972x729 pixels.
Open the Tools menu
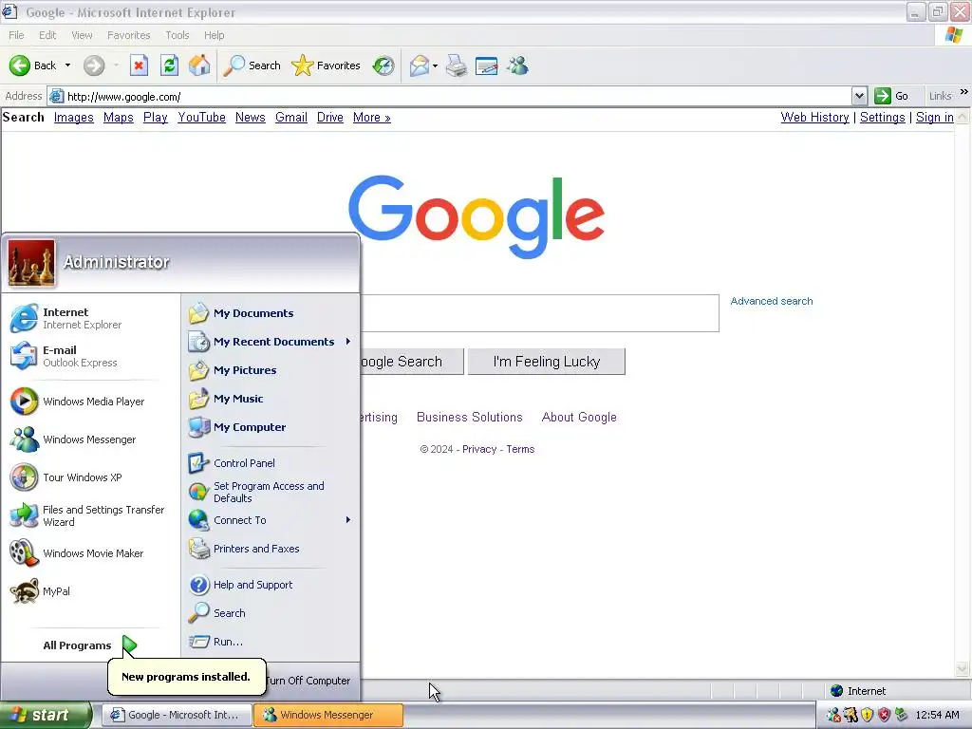[x=178, y=35]
